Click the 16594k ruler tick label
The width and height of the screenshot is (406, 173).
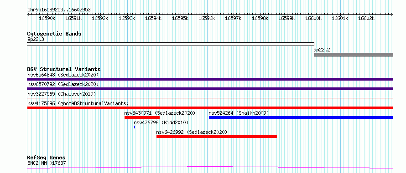[154, 18]
